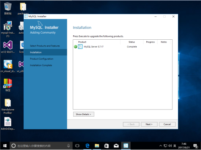The width and height of the screenshot is (201, 150).
Task: Select cn_visual_st... disc image icon
Action: coord(8,66)
